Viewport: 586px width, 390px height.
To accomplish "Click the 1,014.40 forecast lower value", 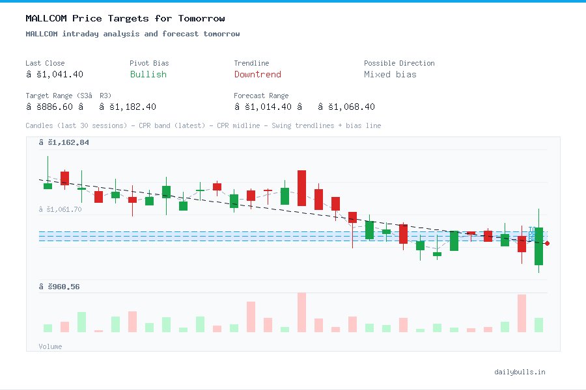I will (268, 107).
